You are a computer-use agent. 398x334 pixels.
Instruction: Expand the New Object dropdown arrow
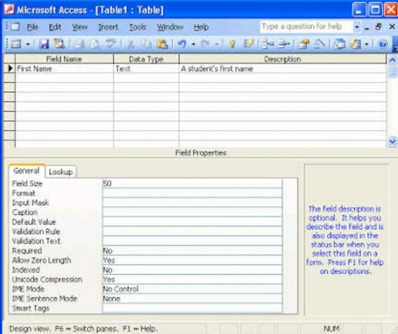(x=368, y=43)
